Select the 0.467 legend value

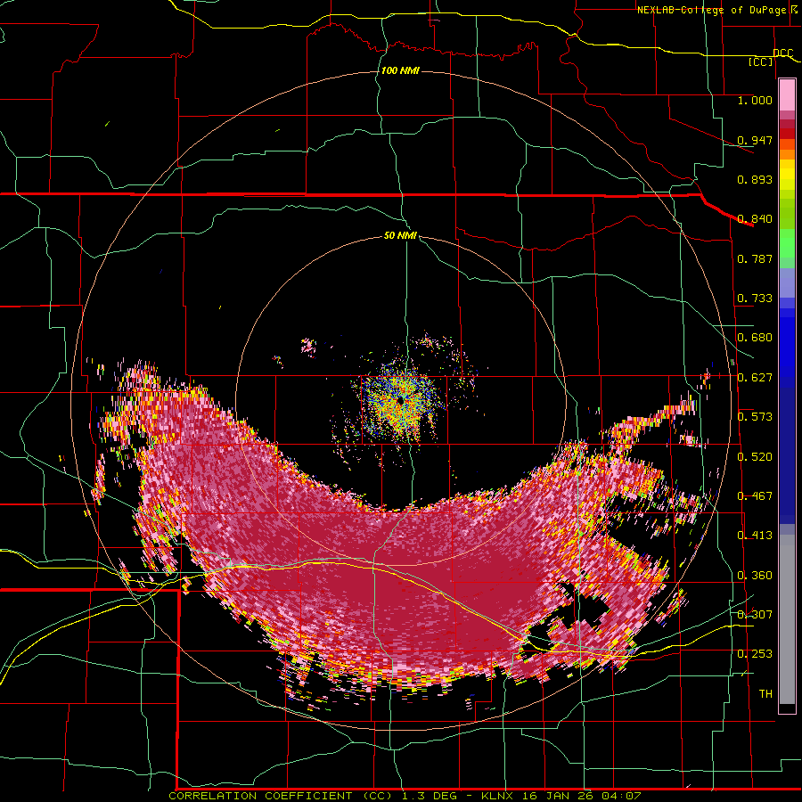point(755,496)
